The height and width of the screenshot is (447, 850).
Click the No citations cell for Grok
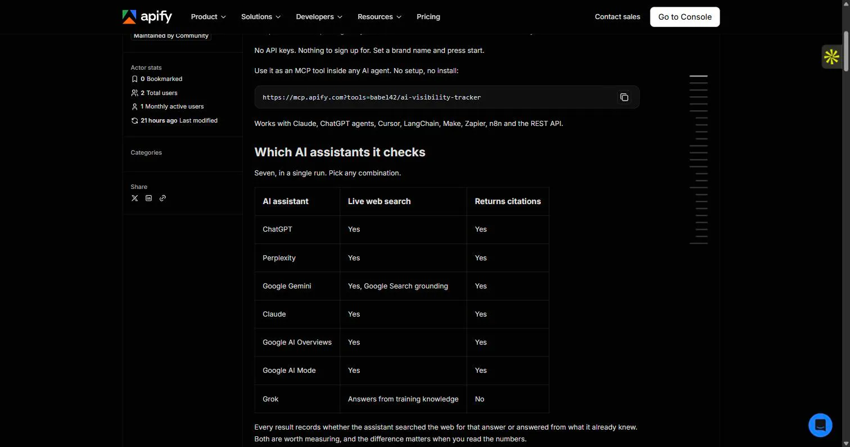coord(508,399)
